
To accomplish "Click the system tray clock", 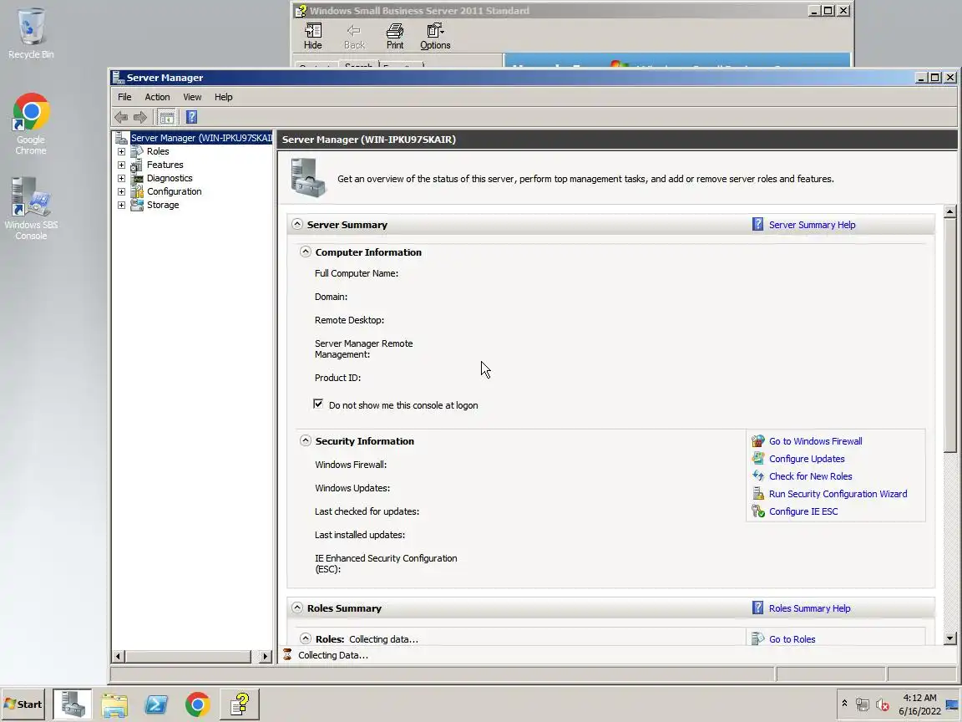I will (919, 704).
